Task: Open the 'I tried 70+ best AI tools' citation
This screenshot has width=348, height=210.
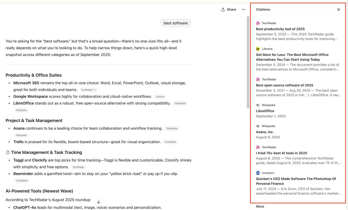Action: [x=281, y=153]
